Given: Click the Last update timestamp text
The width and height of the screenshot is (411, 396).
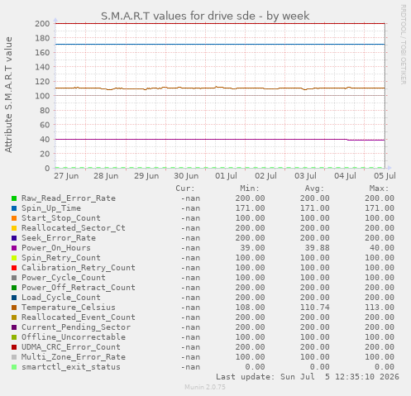Looking at the screenshot, I should pos(308,377).
